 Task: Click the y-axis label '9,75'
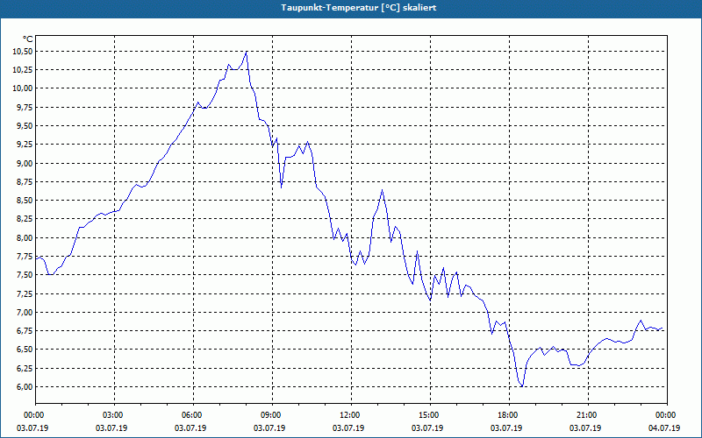pos(25,107)
